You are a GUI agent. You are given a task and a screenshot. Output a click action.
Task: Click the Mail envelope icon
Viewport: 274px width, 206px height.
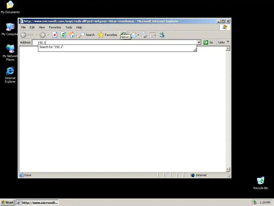click(134, 35)
